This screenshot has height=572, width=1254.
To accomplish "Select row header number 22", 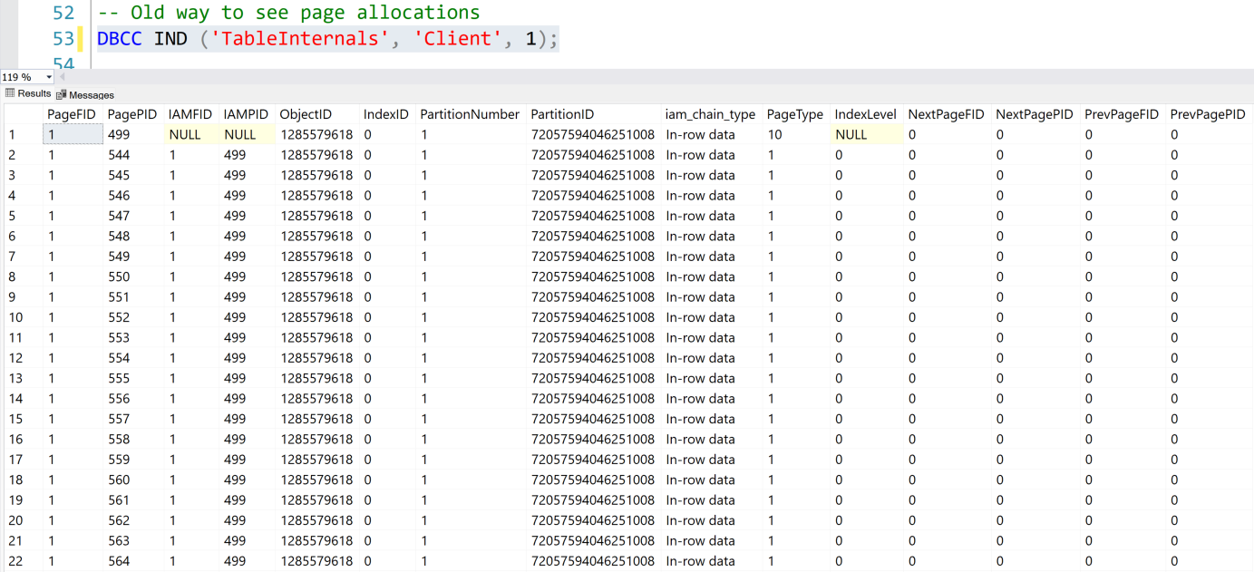I will click(x=22, y=561).
